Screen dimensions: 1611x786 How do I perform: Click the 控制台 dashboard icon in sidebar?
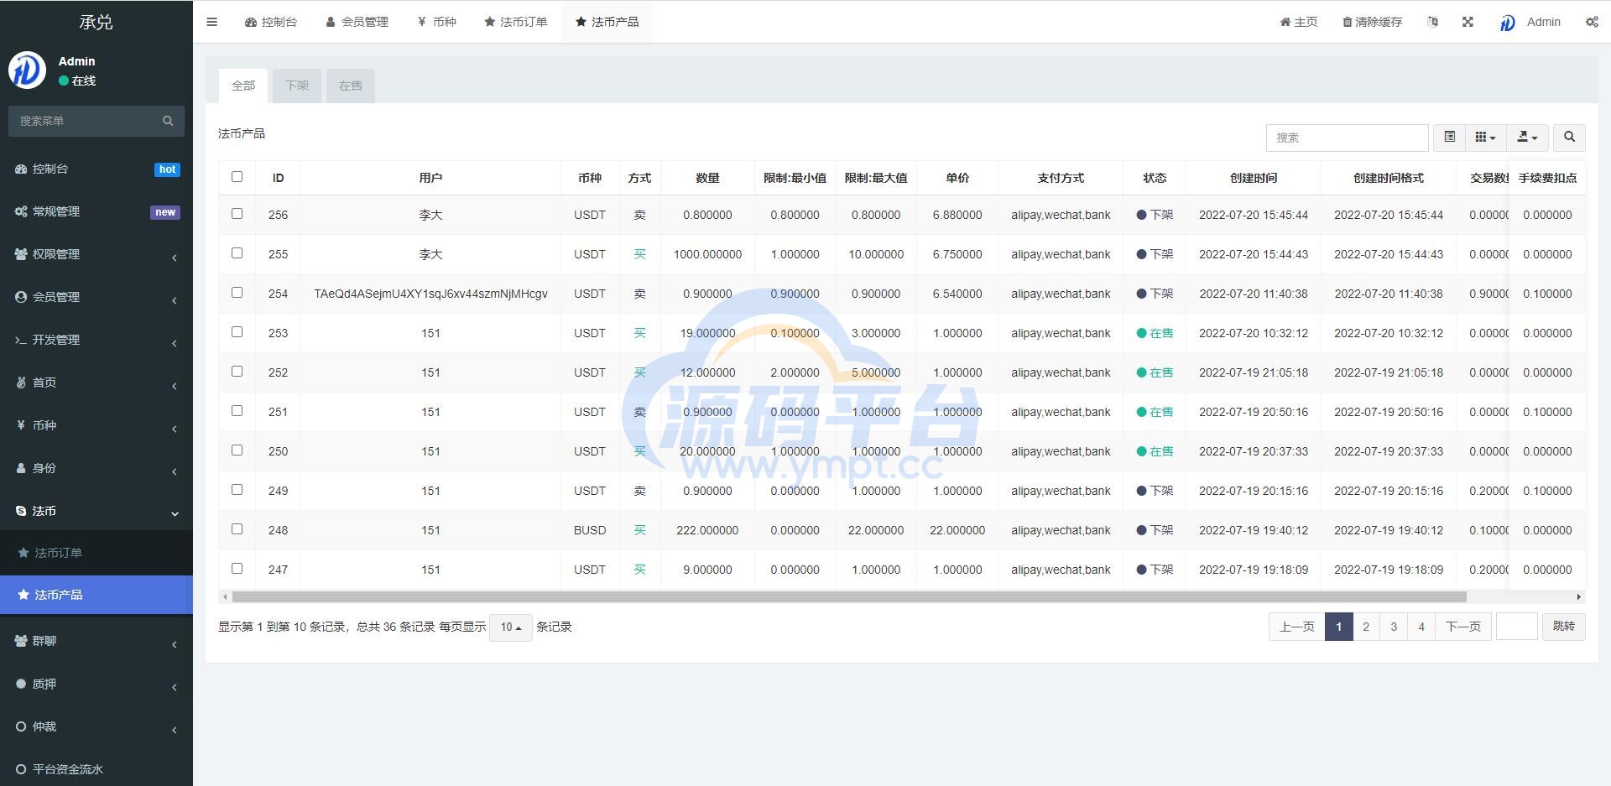click(x=21, y=169)
